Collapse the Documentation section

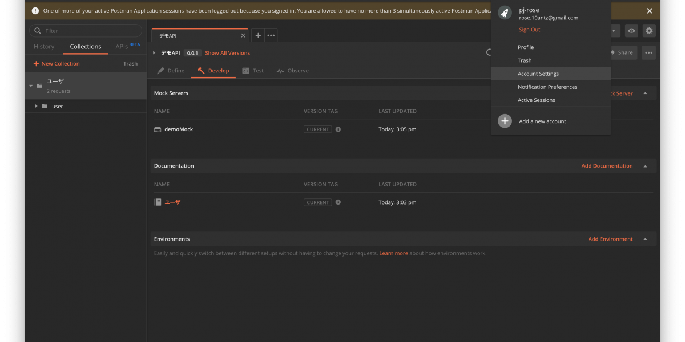[645, 166]
